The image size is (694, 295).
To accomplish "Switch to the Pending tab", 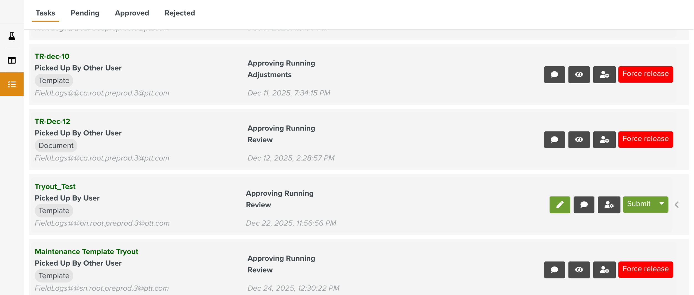I will pos(85,13).
